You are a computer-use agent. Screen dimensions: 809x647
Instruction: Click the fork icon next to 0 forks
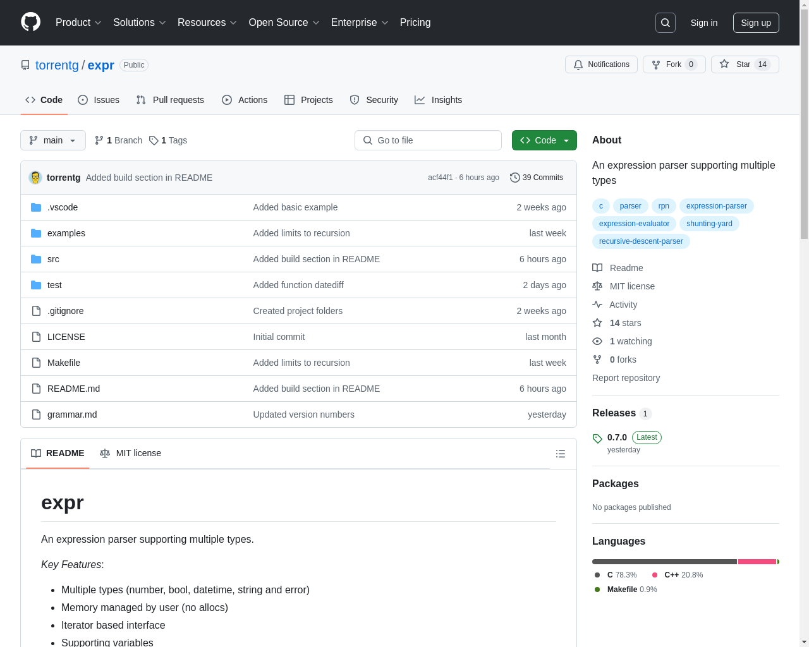click(x=597, y=360)
